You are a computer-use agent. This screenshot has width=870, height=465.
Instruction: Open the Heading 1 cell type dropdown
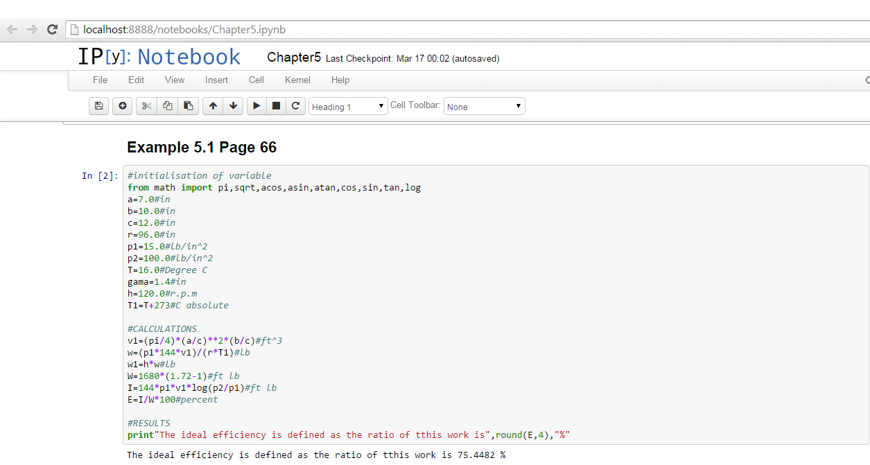[x=348, y=107]
